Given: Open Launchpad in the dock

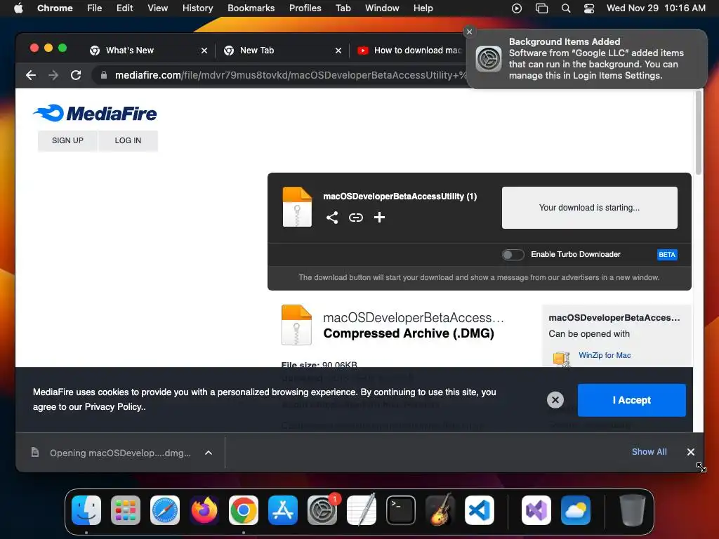Looking at the screenshot, I should [126, 510].
